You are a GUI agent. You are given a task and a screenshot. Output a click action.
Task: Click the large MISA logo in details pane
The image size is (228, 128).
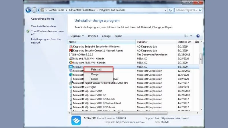click(76, 120)
